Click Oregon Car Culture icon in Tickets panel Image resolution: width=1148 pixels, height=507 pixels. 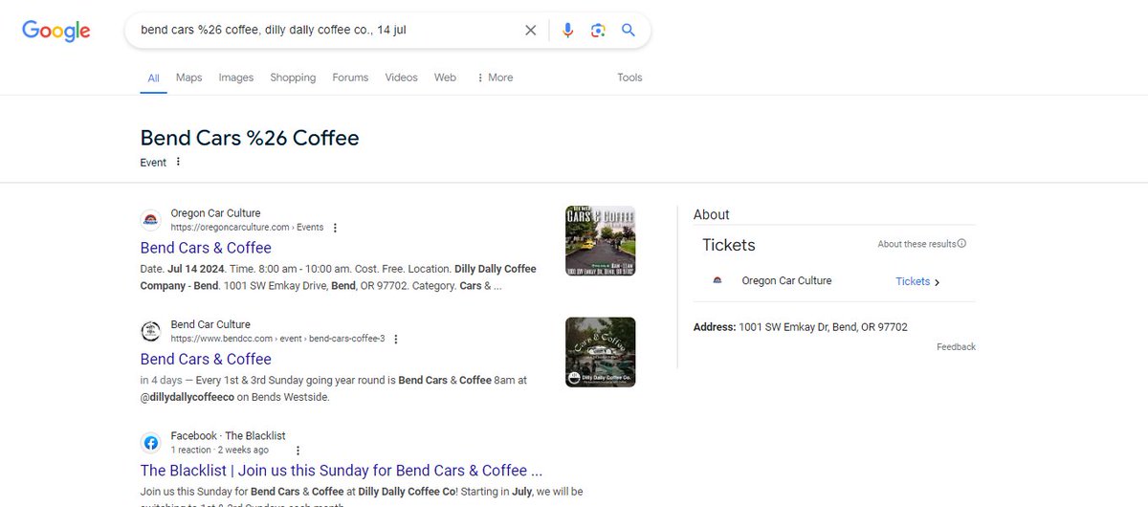[717, 281]
